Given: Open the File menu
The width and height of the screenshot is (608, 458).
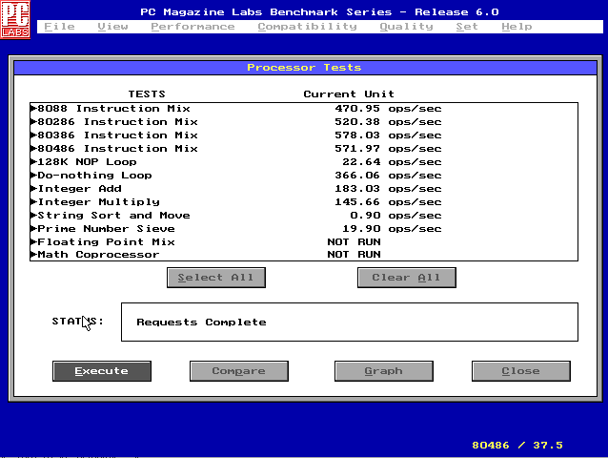Looking at the screenshot, I should (x=59, y=27).
